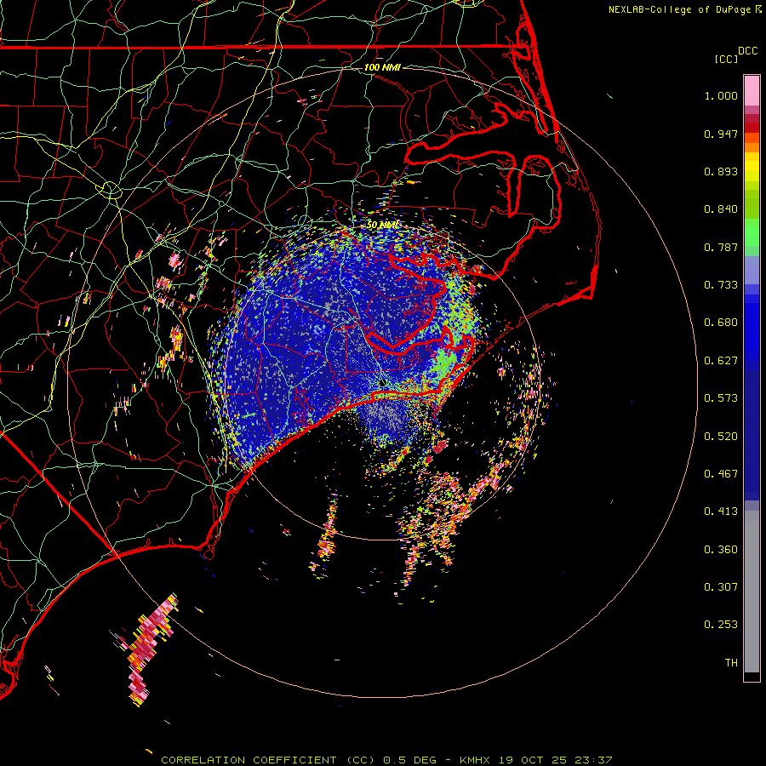Image resolution: width=766 pixels, height=766 pixels.
Task: Click the 0.680 legend value
Action: click(721, 323)
